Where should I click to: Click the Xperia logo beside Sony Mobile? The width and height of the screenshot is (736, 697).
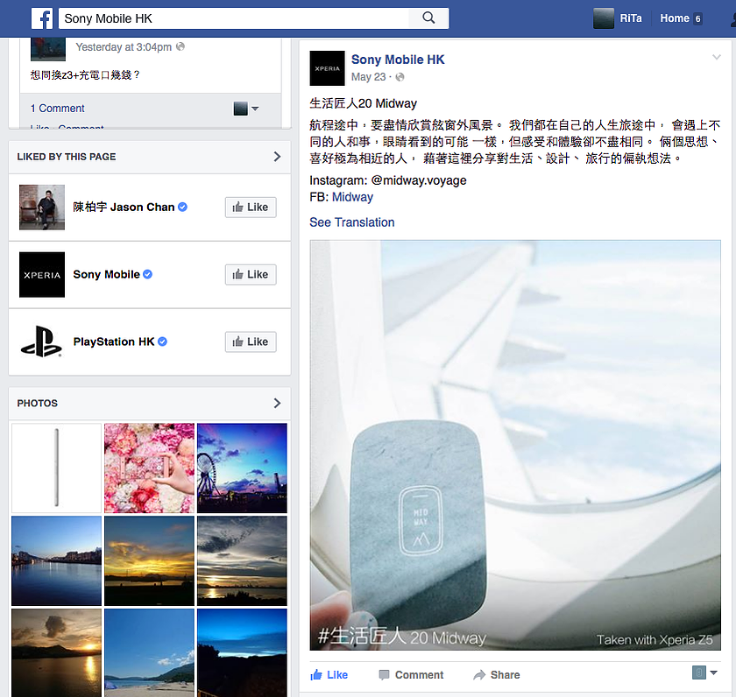(42, 274)
